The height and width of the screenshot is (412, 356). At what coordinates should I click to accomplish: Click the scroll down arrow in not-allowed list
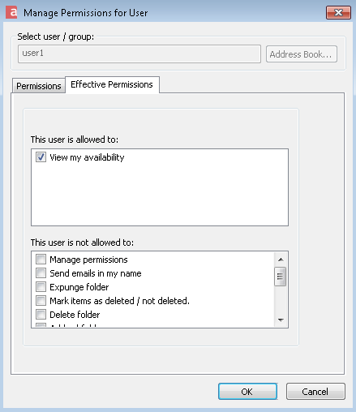pyautogui.click(x=281, y=320)
